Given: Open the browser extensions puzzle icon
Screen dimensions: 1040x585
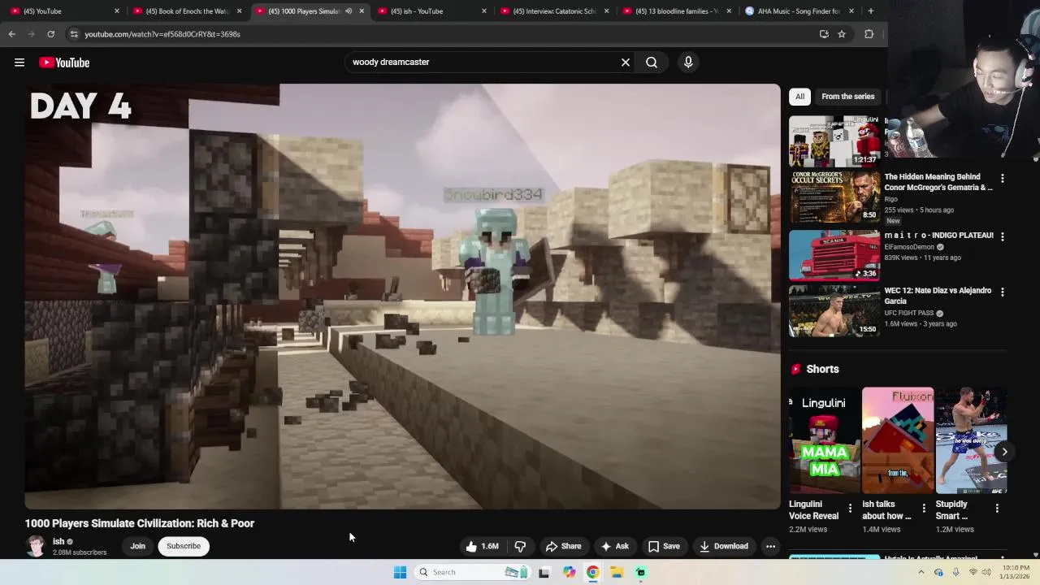Looking at the screenshot, I should [x=869, y=34].
